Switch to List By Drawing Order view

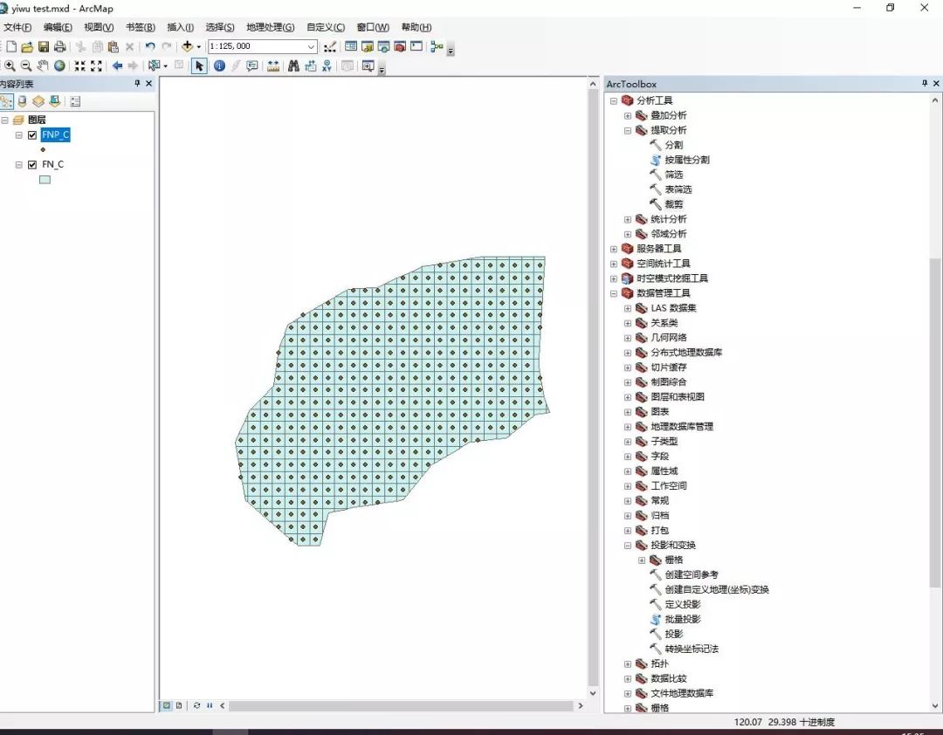coord(7,101)
